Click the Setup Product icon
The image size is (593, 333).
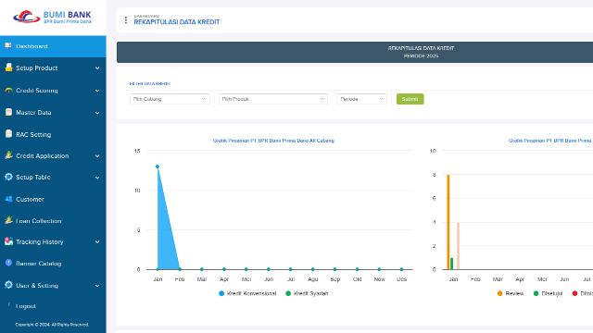pos(8,68)
